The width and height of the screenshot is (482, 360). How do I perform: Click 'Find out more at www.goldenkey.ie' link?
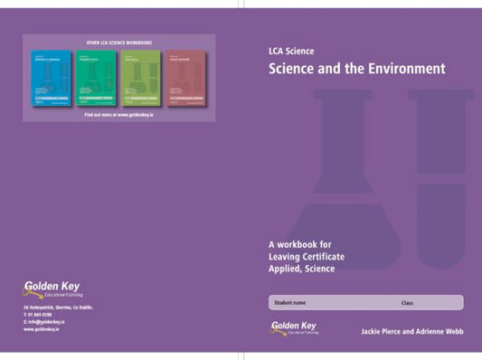118,115
